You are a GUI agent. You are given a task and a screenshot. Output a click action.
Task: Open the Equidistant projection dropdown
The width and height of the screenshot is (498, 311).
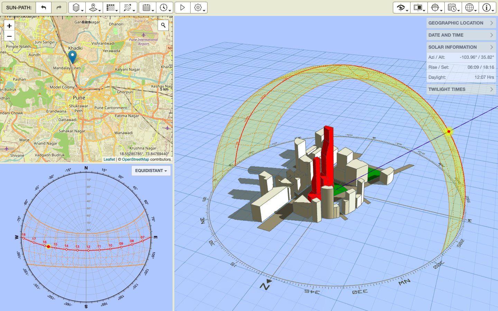(151, 171)
